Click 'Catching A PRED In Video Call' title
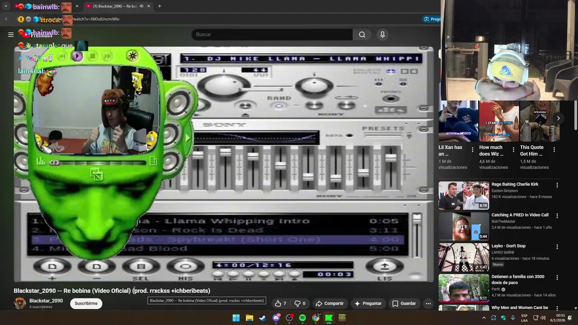 click(520, 215)
